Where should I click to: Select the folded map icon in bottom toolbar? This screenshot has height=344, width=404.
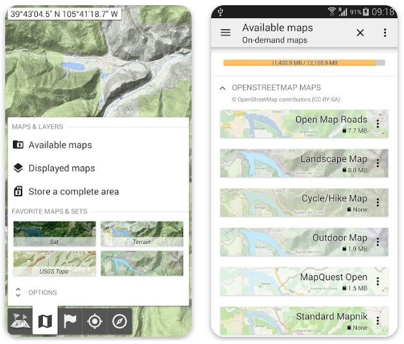[x=45, y=321]
